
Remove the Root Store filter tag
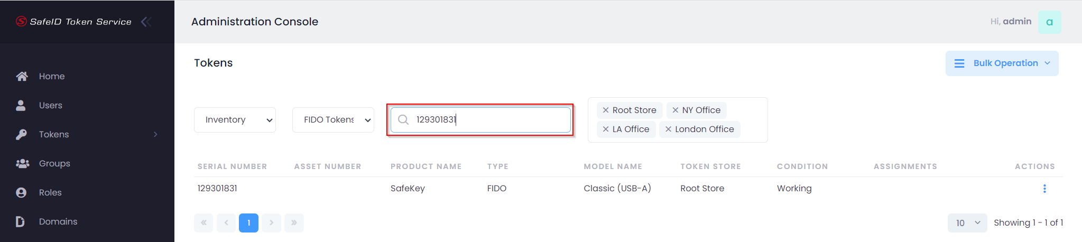point(606,110)
